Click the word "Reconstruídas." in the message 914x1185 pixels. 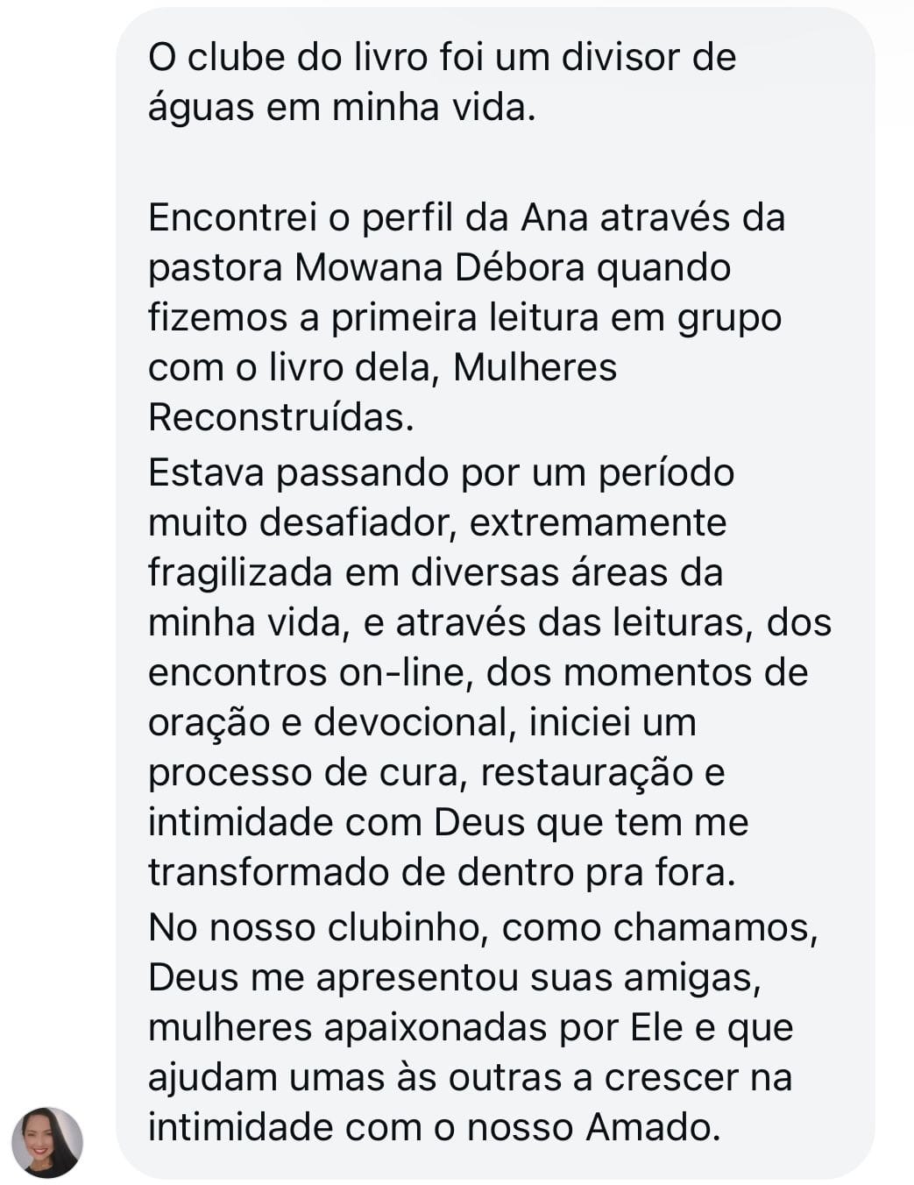(x=280, y=417)
